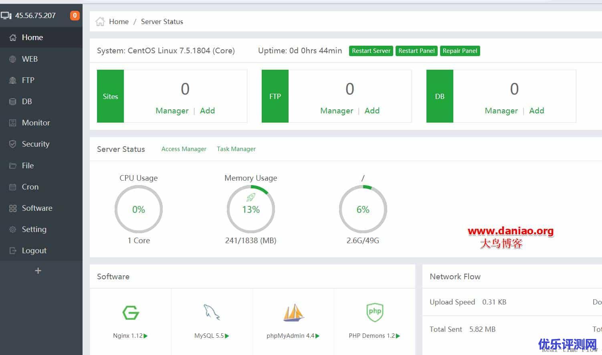Click the File folder icon in sidebar
This screenshot has width=602, height=355.
[x=13, y=165]
